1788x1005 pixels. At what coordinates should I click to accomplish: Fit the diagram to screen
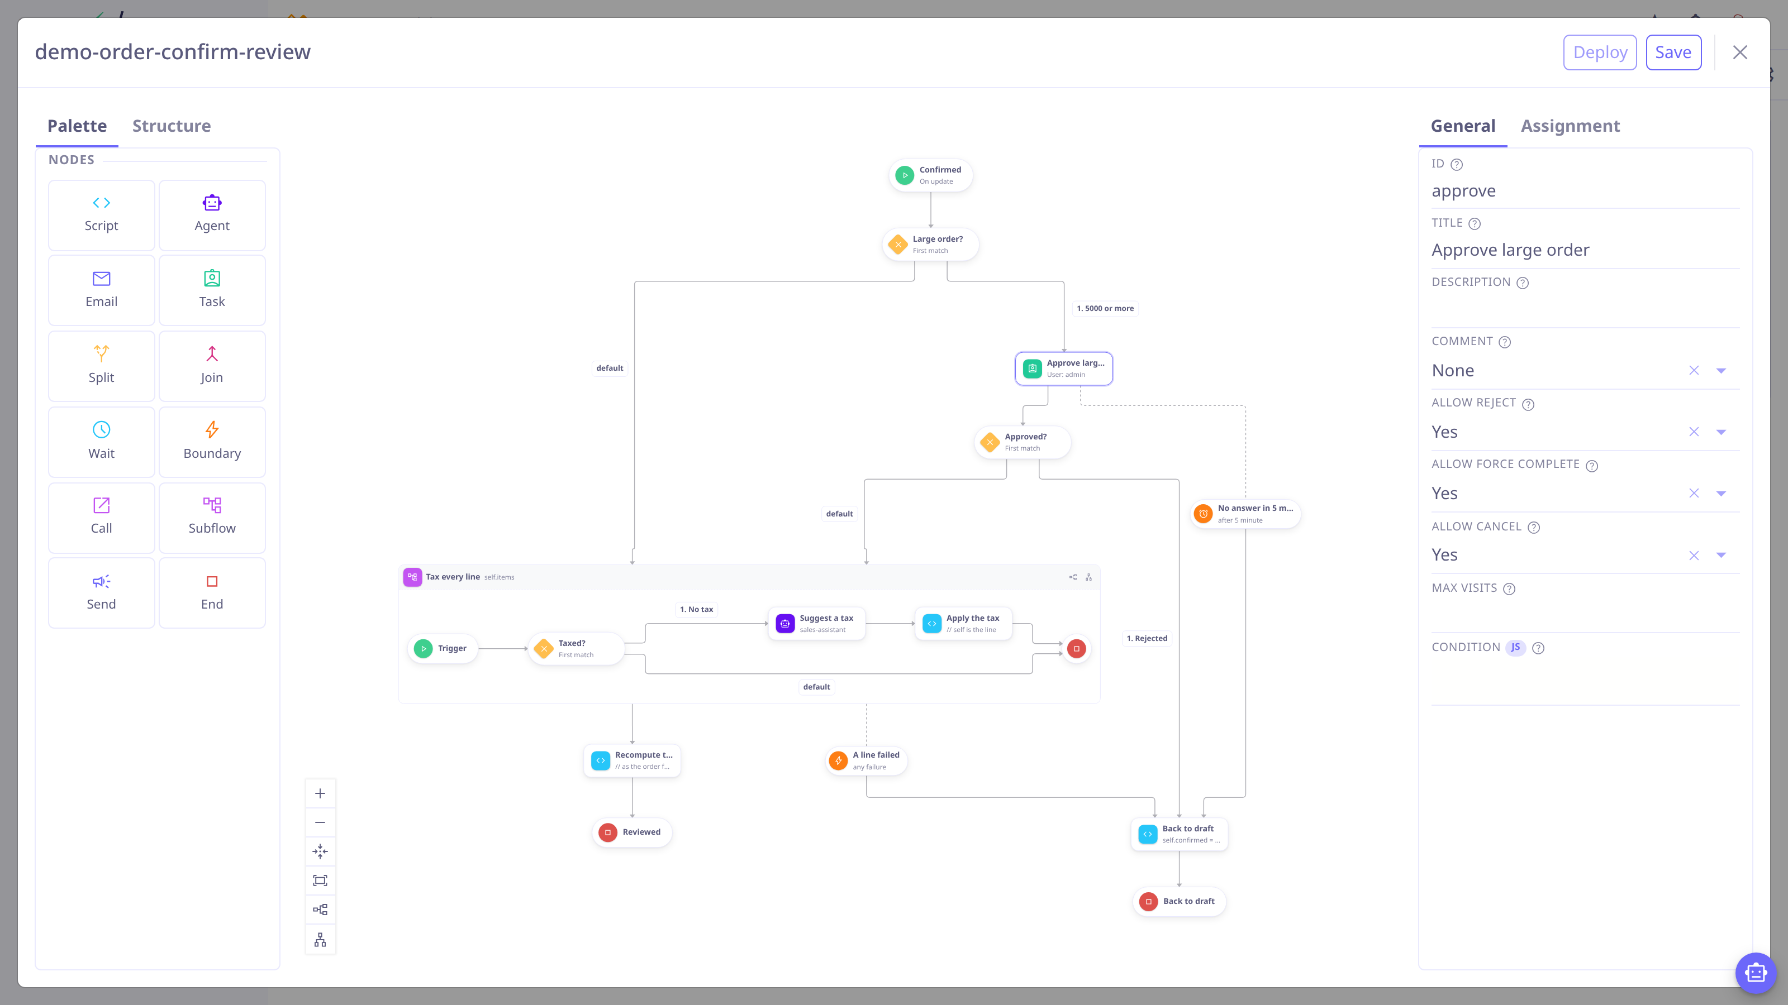320,881
